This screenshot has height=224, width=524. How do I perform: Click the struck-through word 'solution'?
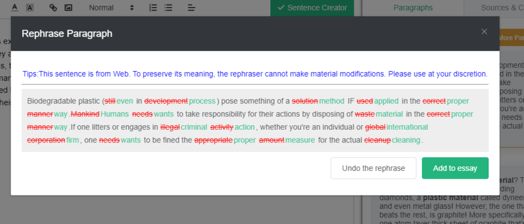305,101
